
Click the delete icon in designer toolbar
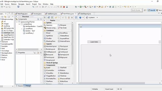point(72,17)
